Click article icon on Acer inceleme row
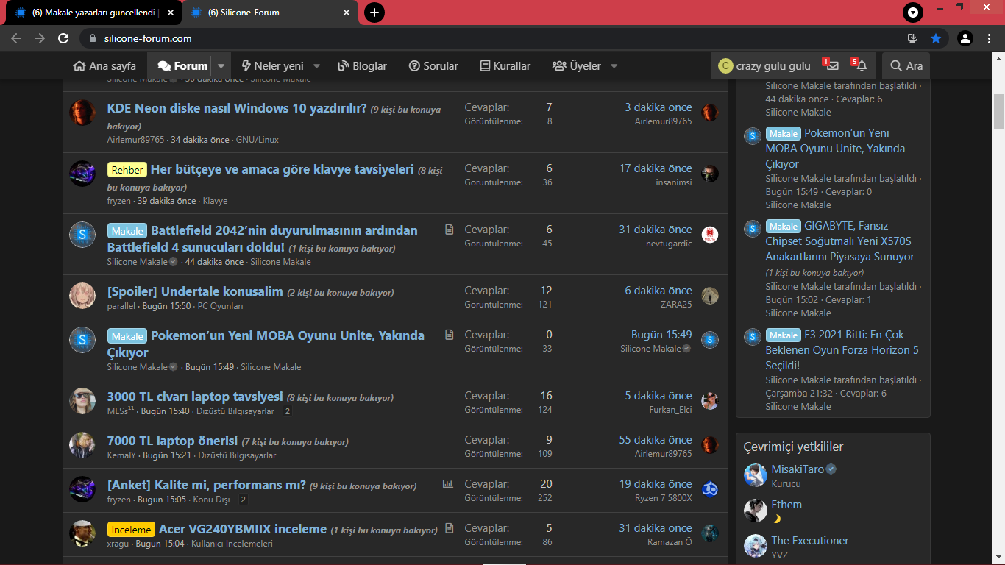The image size is (1005, 565). (x=450, y=528)
